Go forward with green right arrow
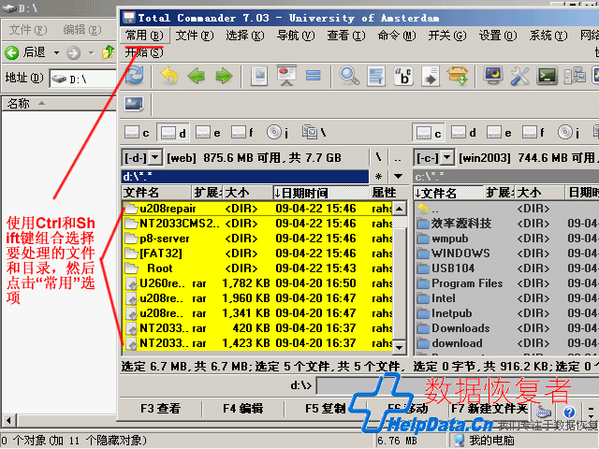Image resolution: width=599 pixels, height=449 pixels. 224,76
